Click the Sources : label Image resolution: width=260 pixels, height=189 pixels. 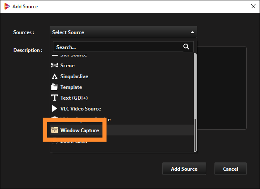coord(24,32)
